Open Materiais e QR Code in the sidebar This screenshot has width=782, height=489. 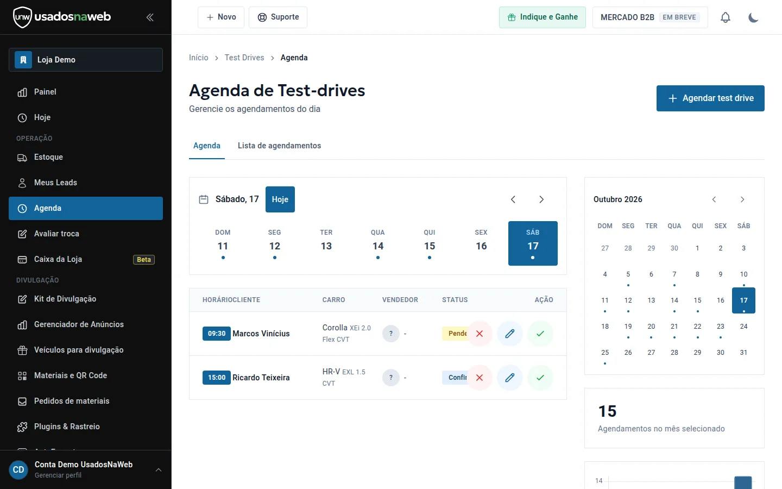pyautogui.click(x=86, y=375)
